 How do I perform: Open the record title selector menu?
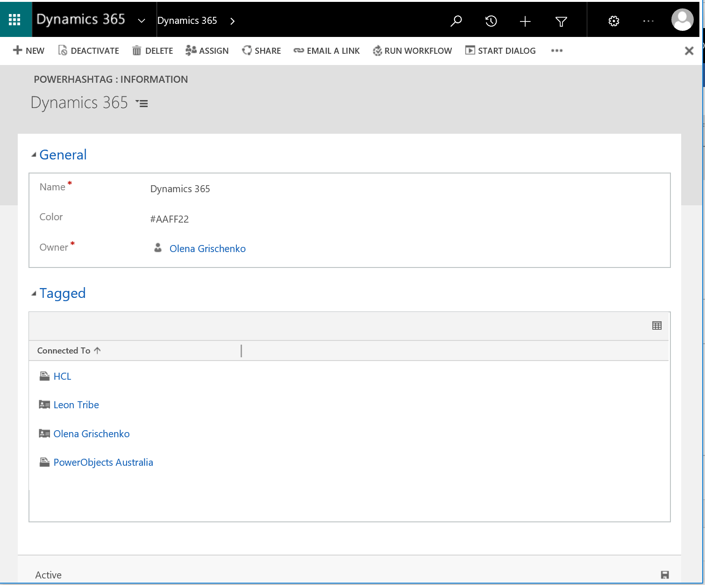142,103
